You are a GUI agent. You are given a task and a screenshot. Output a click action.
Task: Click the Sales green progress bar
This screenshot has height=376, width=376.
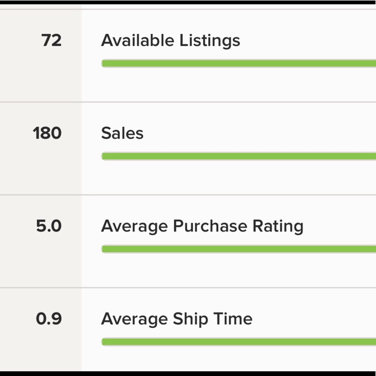pyautogui.click(x=239, y=156)
